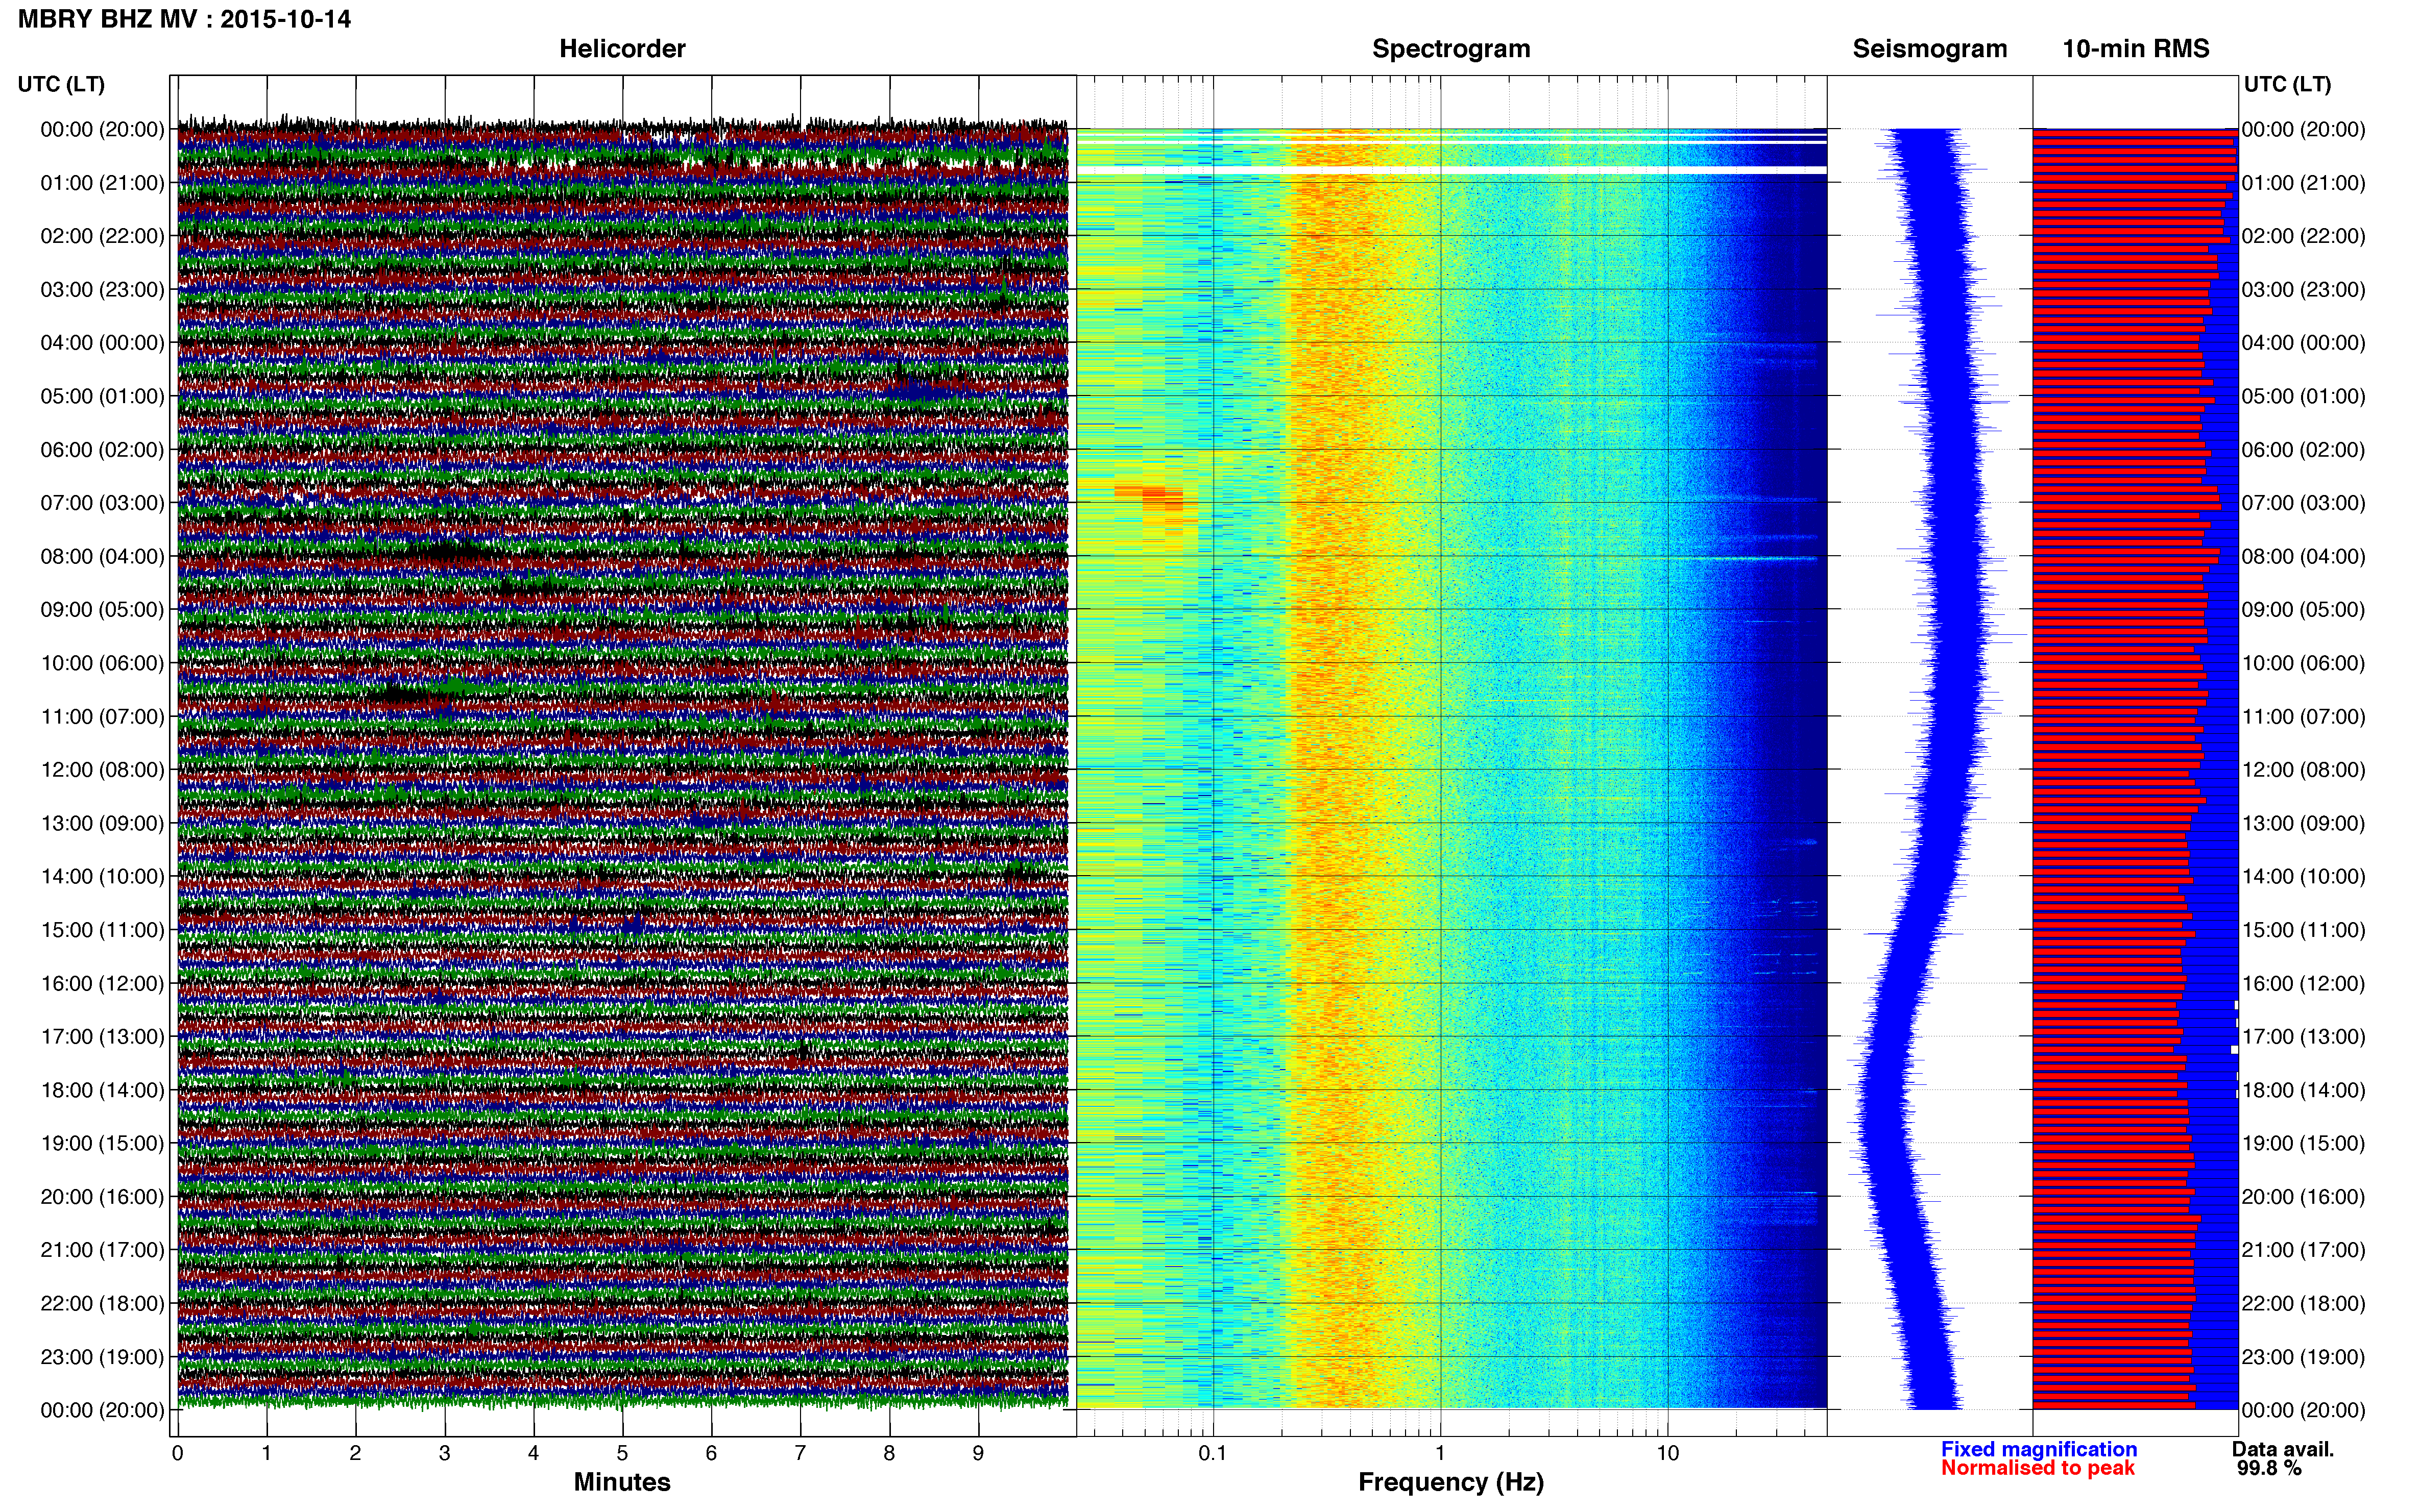Click the left '22:00 (18:00)' time label
Viewport: 2420px width, 1512px height.
pos(102,1304)
